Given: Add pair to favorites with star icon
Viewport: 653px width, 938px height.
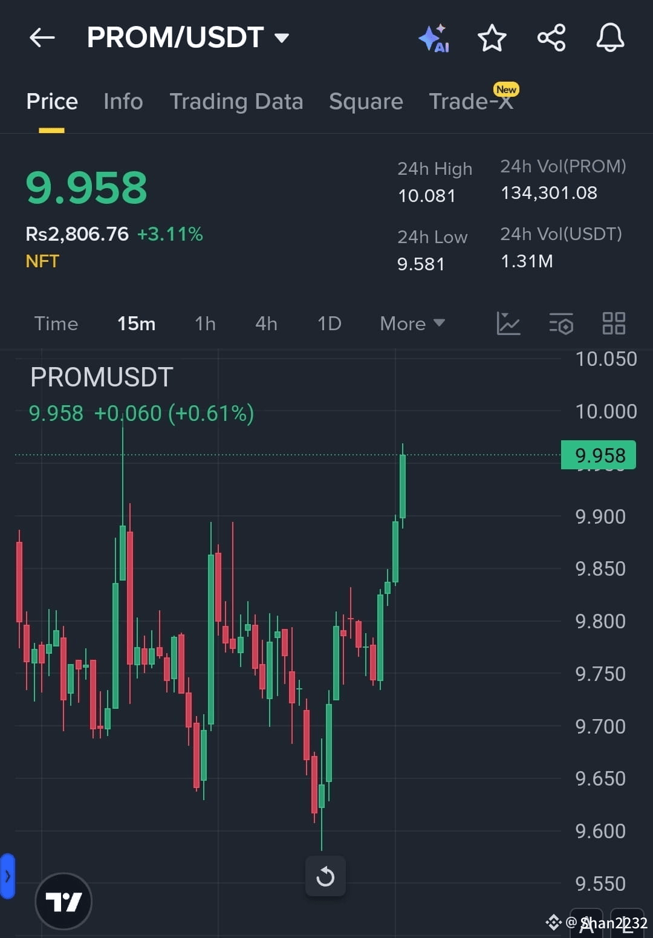Looking at the screenshot, I should point(492,38).
